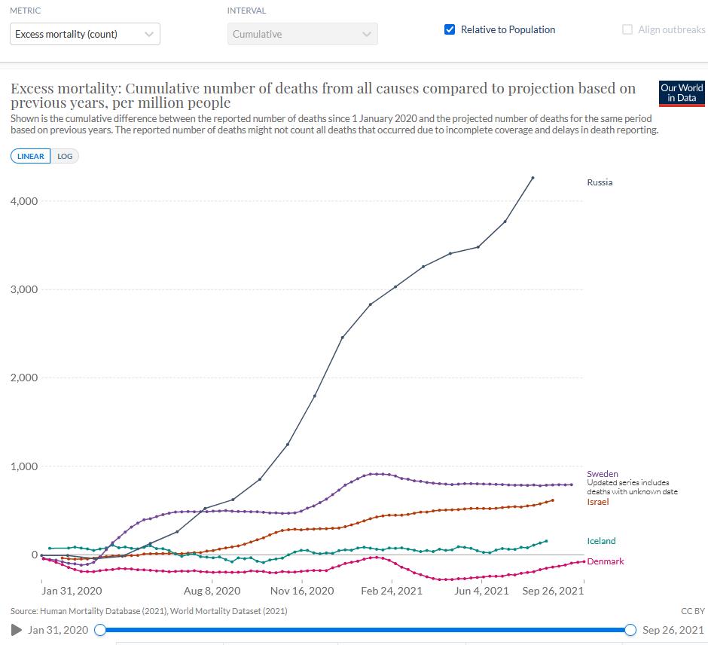708x645 pixels.
Task: Uncheck the Relative to Population checkbox
Action: 450,30
